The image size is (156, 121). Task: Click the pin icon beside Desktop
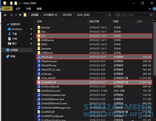[x=31, y=29]
